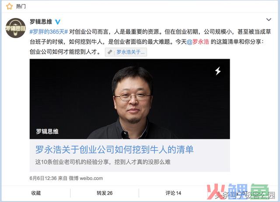The image size is (280, 202).
Task: Open the article cover photo
Action: pos(129,99)
